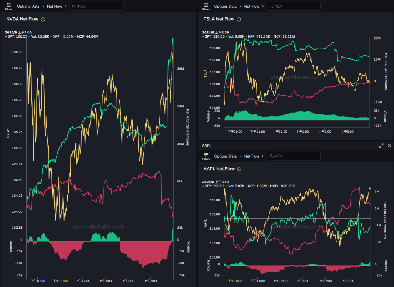Select the Net Flow breadcrumb in the NVDA panel
The height and width of the screenshot is (287, 394).
tap(55, 6)
